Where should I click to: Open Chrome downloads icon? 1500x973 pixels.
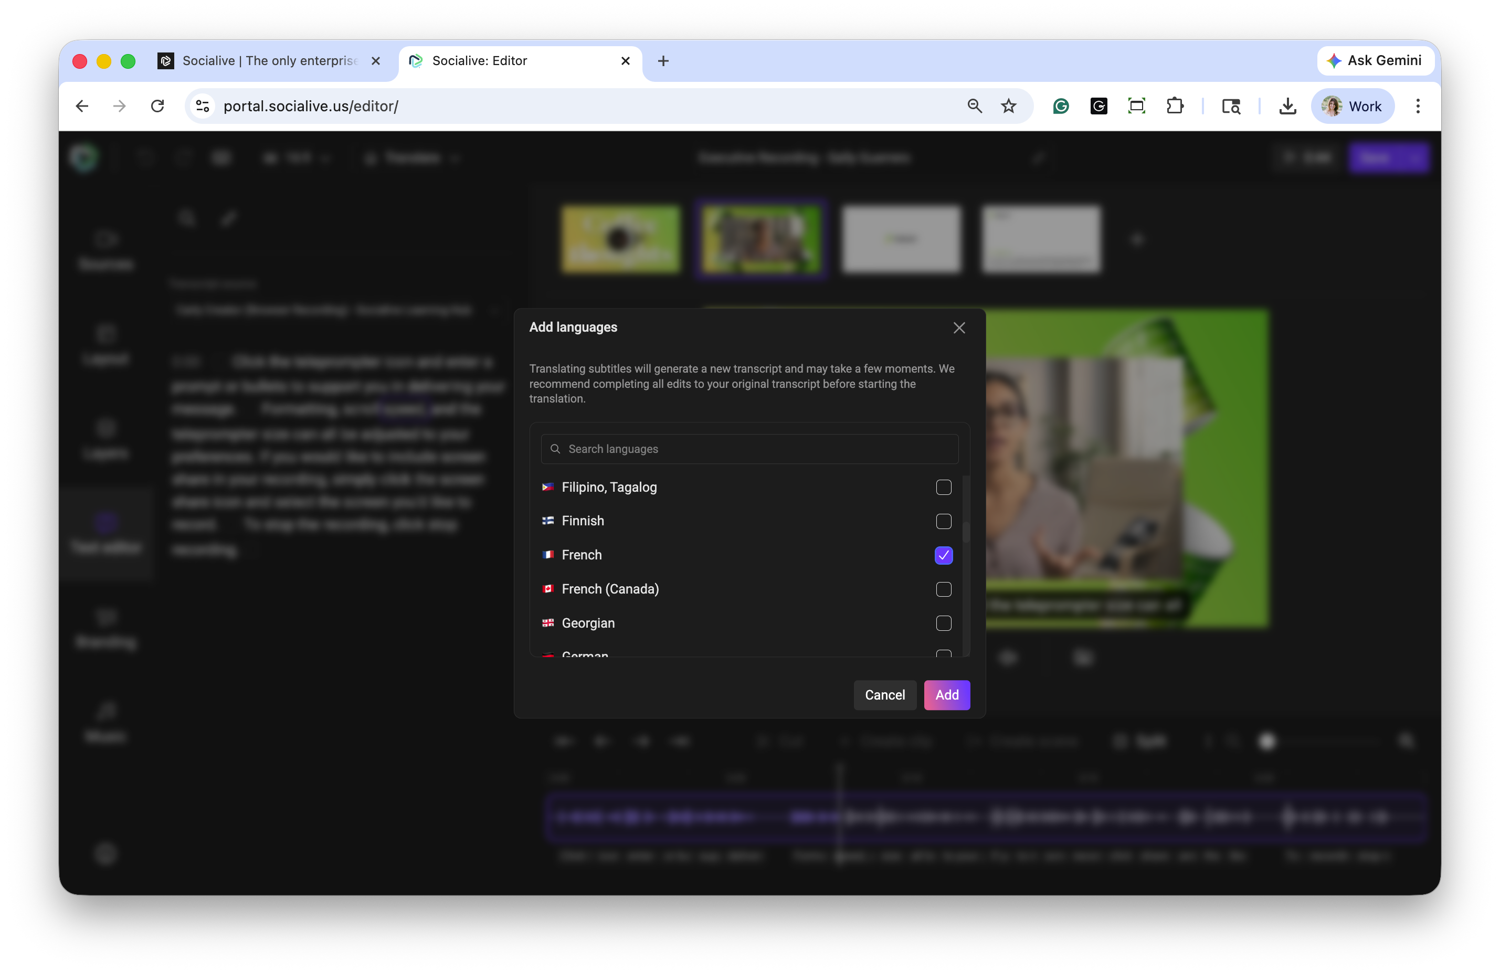(x=1287, y=106)
